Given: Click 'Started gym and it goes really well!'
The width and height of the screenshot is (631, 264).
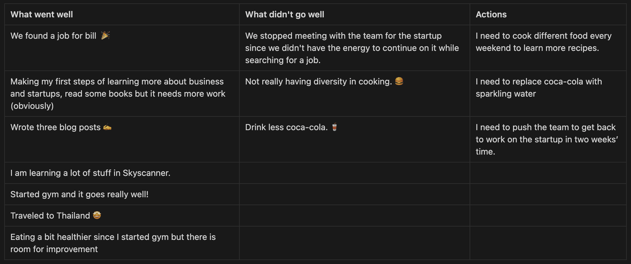Looking at the screenshot, I should pos(79,194).
